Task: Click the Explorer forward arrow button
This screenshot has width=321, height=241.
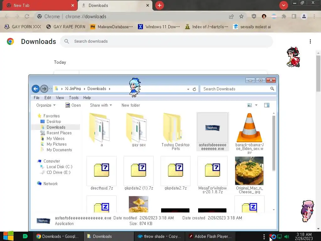Action: pyautogui.click(x=44, y=89)
